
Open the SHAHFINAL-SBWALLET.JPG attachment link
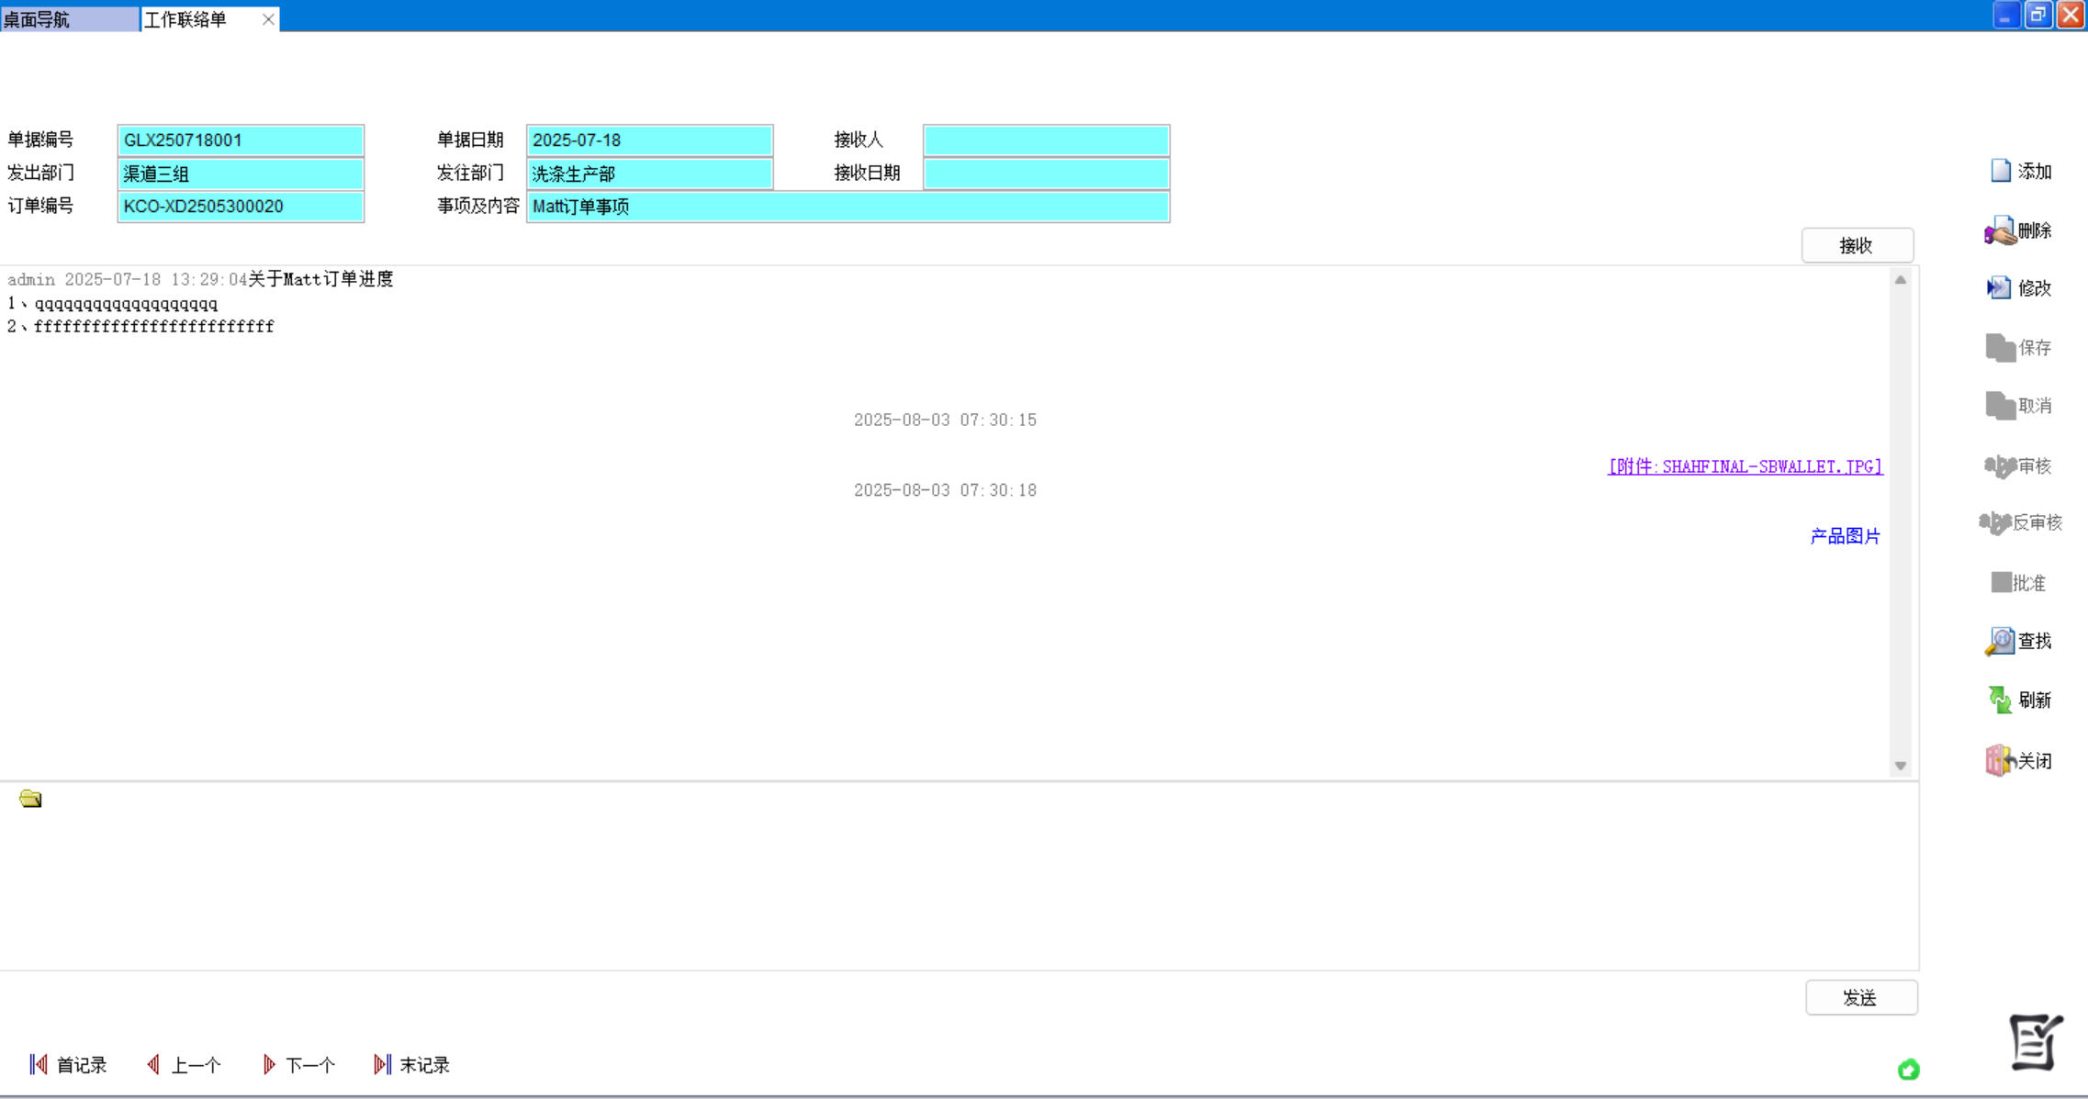pos(1745,466)
